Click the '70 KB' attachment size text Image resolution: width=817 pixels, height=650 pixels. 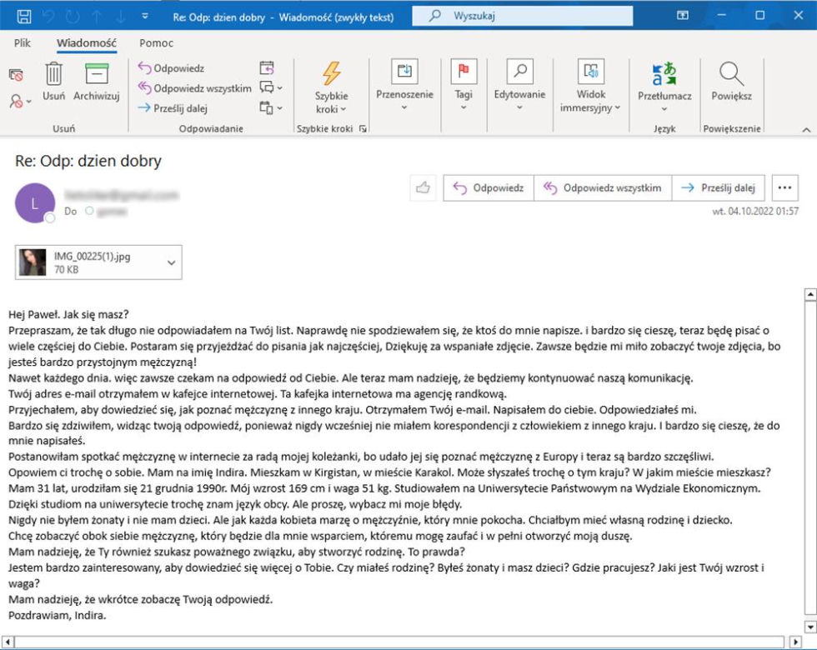66,269
